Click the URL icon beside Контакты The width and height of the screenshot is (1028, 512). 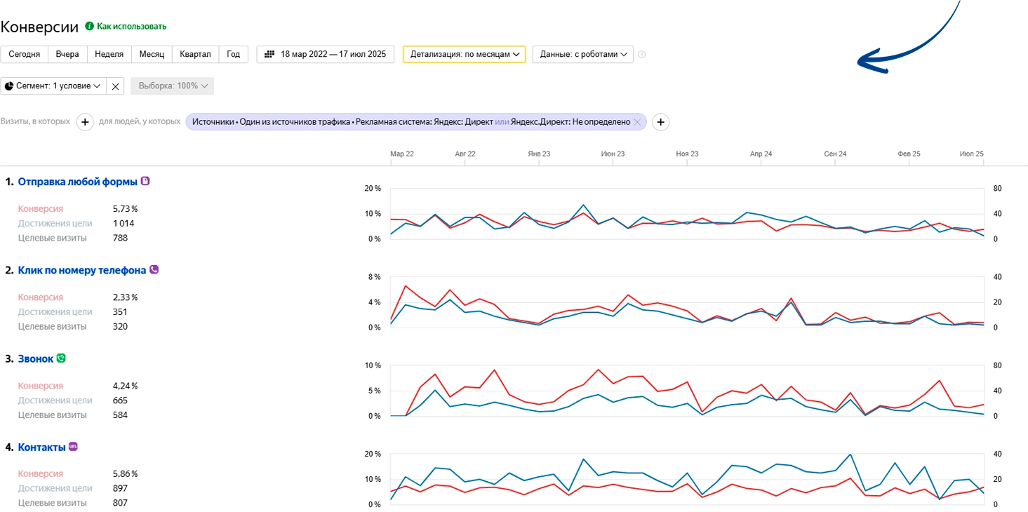point(73,446)
